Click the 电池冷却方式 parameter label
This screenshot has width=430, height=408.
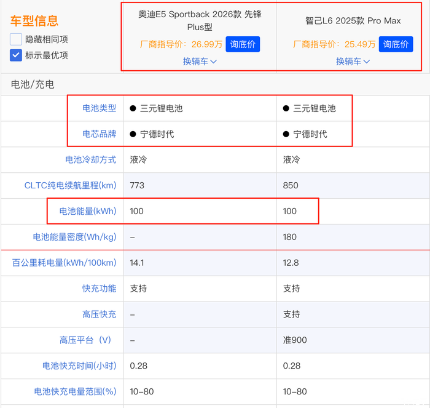[90, 160]
